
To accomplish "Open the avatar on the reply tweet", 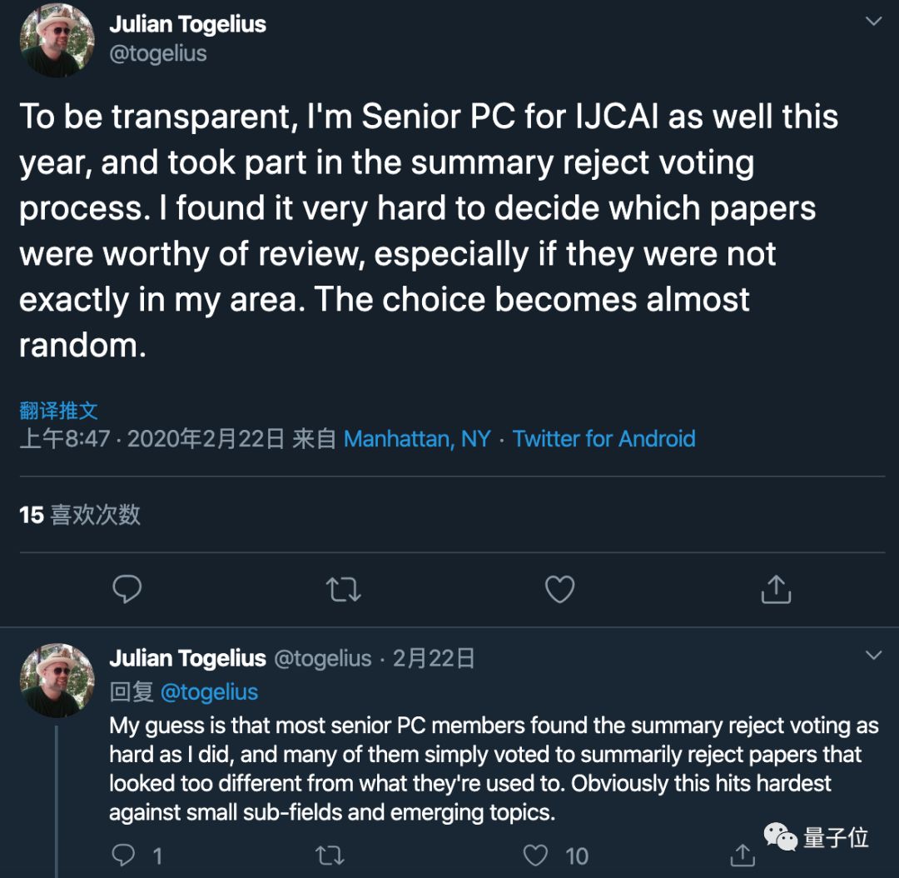I will (x=57, y=680).
